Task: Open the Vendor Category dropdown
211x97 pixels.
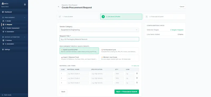Action: (x=99, y=30)
